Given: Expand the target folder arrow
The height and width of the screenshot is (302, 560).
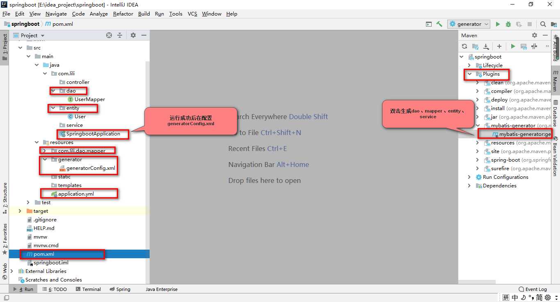Looking at the screenshot, I should tap(20, 211).
